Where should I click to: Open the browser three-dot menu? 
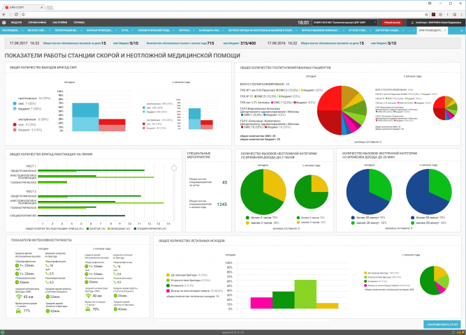(x=462, y=14)
